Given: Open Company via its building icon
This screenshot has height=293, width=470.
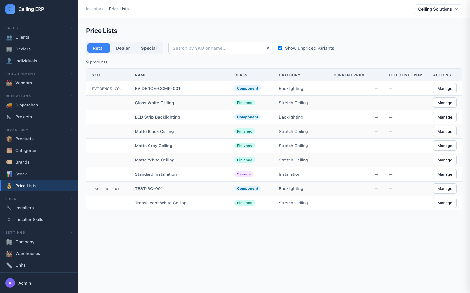Looking at the screenshot, I should pos(9,242).
